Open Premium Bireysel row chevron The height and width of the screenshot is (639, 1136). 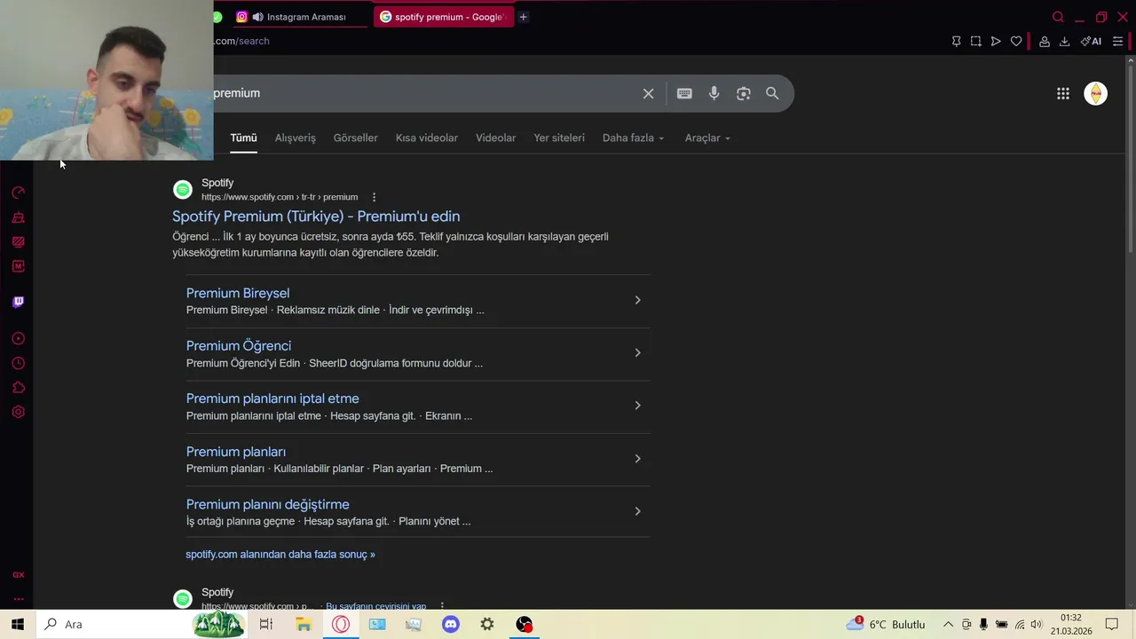pyautogui.click(x=637, y=300)
